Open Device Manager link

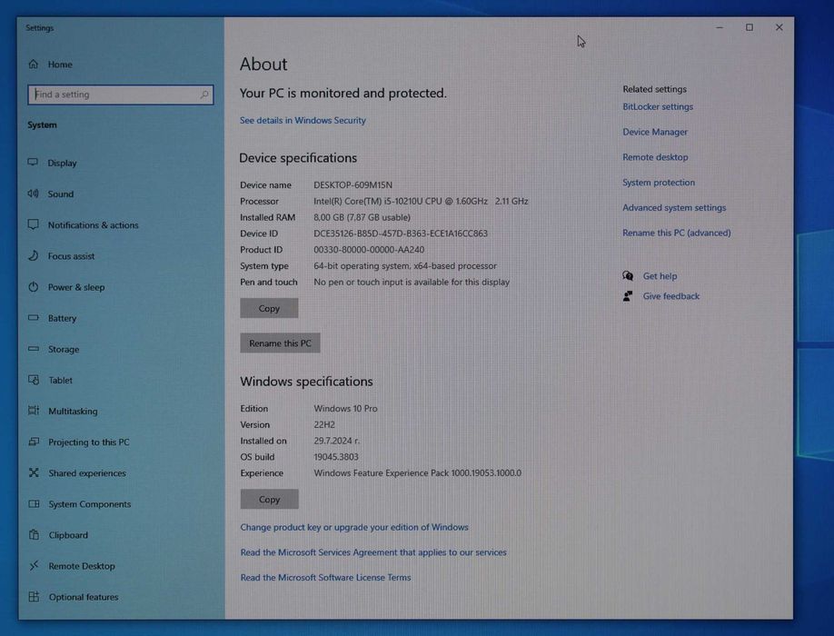click(655, 132)
